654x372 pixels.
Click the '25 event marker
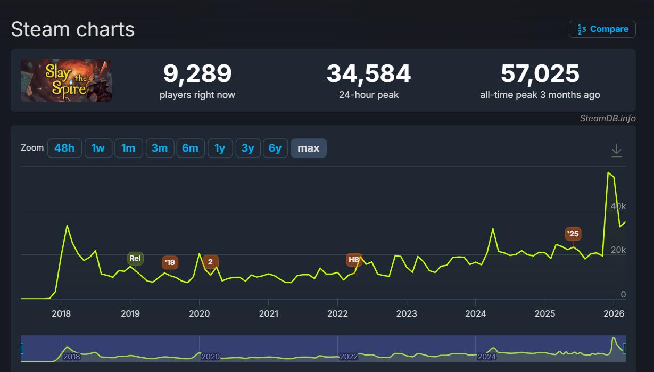573,234
